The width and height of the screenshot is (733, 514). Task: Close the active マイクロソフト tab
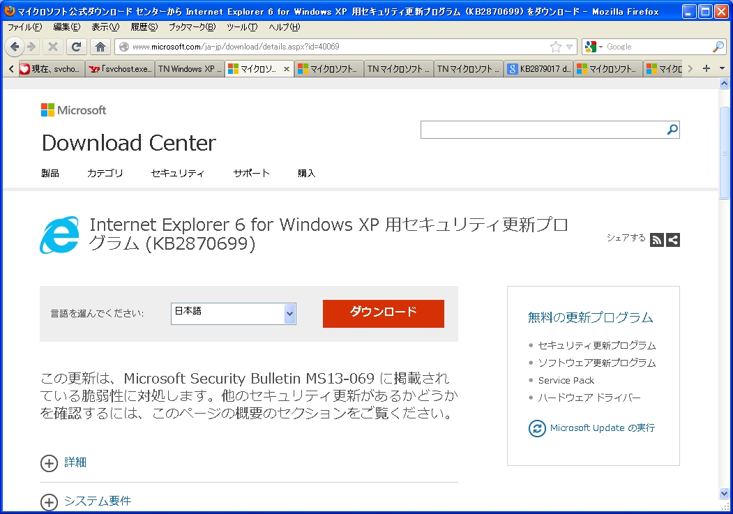pyautogui.click(x=286, y=69)
